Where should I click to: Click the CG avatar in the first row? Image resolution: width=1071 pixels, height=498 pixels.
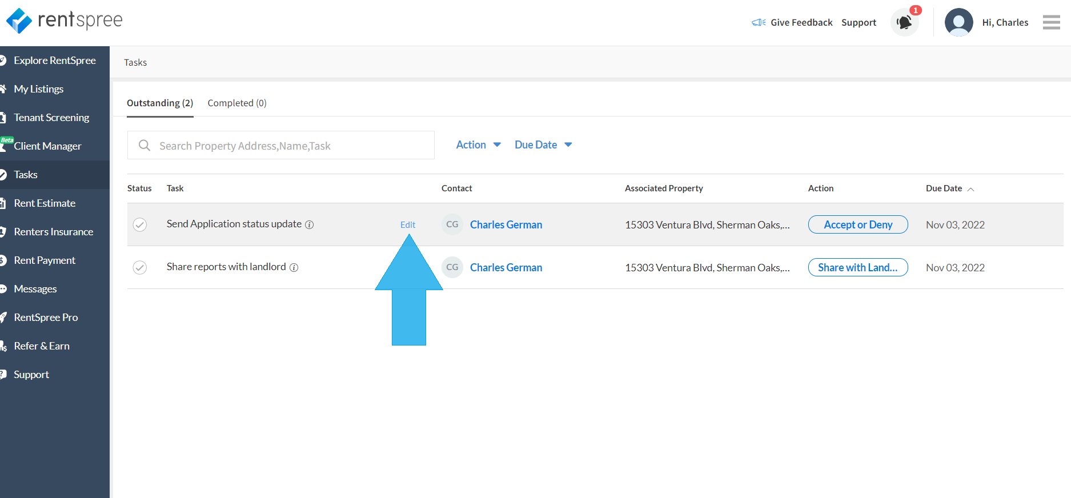452,224
